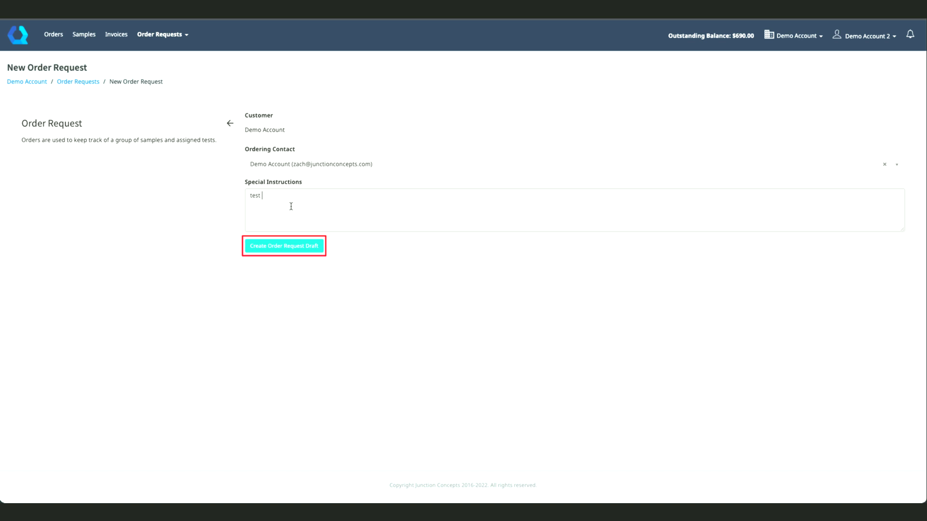927x521 pixels.
Task: Open the Demo Account company dropdown
Action: pyautogui.click(x=799, y=36)
